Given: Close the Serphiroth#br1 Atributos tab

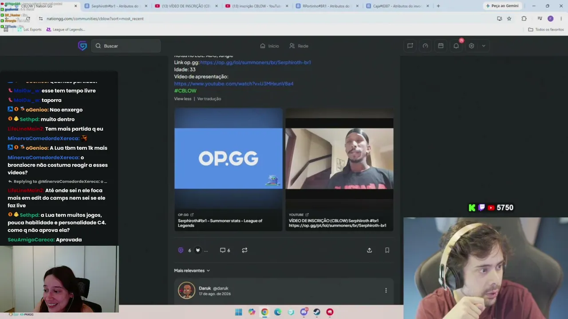Looking at the screenshot, I should coord(146,6).
